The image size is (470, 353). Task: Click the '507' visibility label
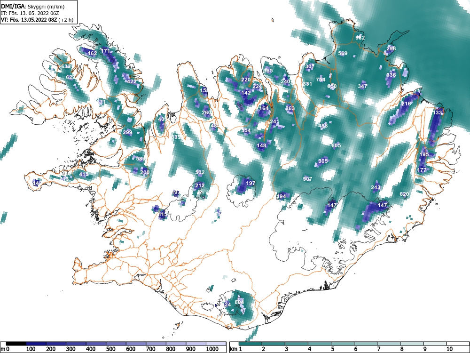tap(307, 178)
